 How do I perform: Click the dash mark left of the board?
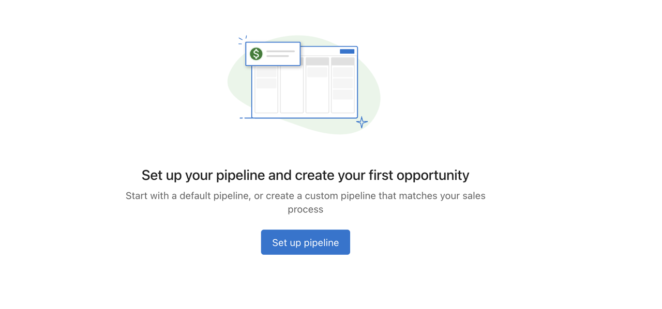point(242,117)
